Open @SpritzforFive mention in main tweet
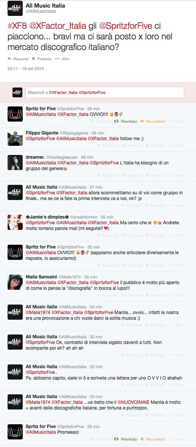196x447 pixels. point(126,26)
